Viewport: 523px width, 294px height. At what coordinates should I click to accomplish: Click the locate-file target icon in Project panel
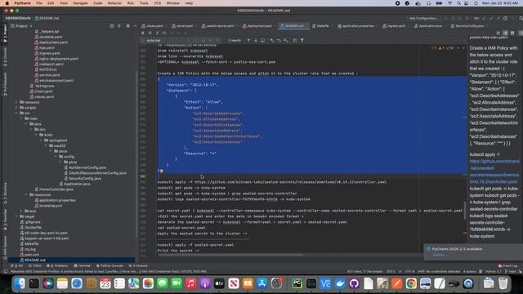tap(112, 25)
